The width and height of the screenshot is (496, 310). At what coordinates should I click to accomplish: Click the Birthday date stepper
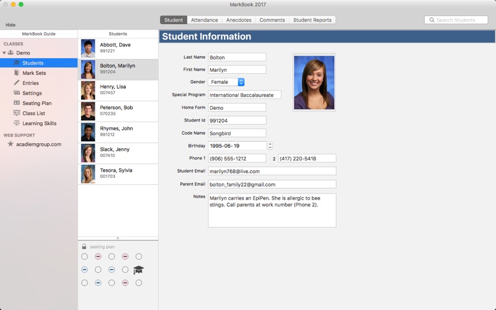point(270,146)
